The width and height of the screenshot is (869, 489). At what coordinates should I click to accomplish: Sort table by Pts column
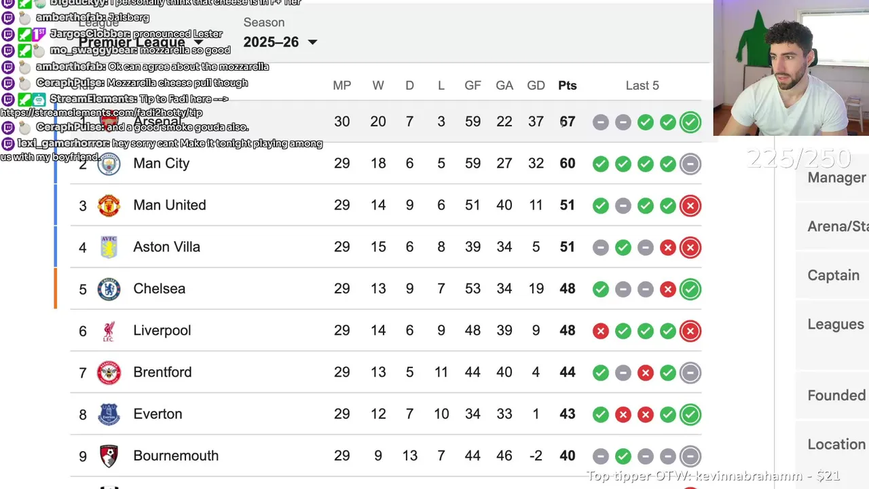[x=568, y=86]
